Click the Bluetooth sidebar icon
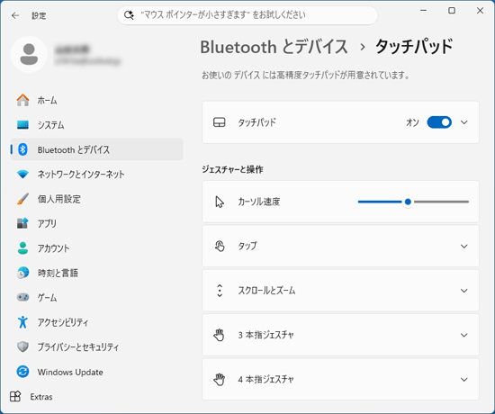The image size is (495, 414). coord(22,149)
